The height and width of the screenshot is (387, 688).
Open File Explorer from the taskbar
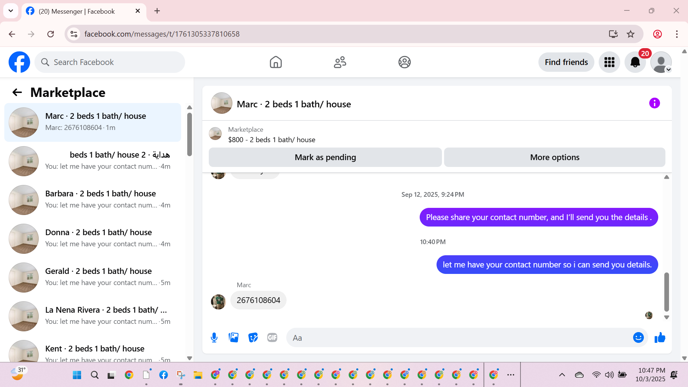click(x=198, y=375)
